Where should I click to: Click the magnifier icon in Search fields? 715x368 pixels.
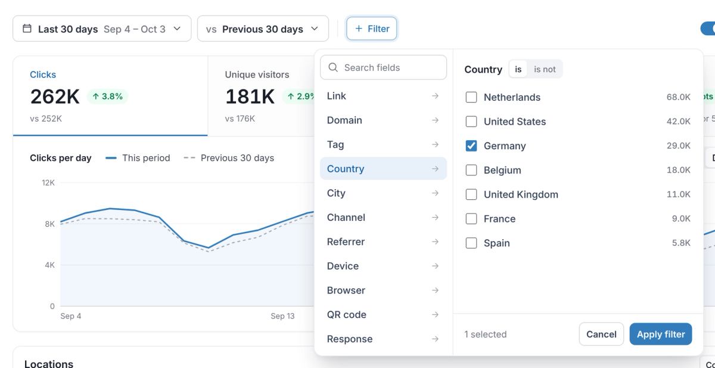[x=333, y=67]
